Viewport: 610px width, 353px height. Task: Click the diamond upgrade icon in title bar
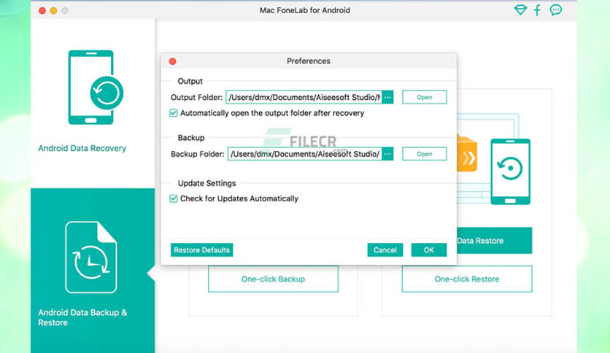[x=520, y=10]
